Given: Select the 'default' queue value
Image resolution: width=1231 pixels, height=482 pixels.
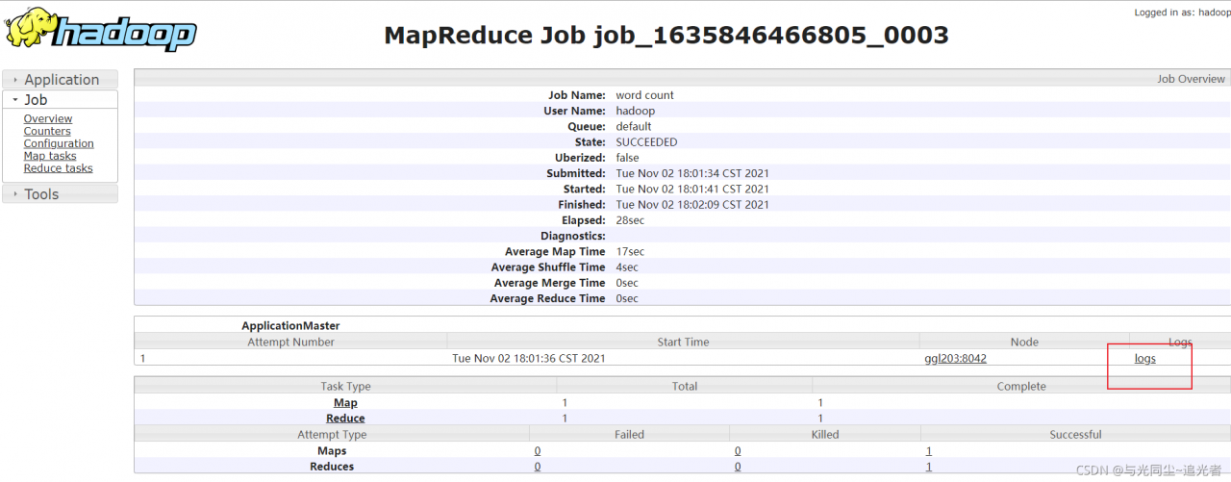Looking at the screenshot, I should tap(634, 127).
